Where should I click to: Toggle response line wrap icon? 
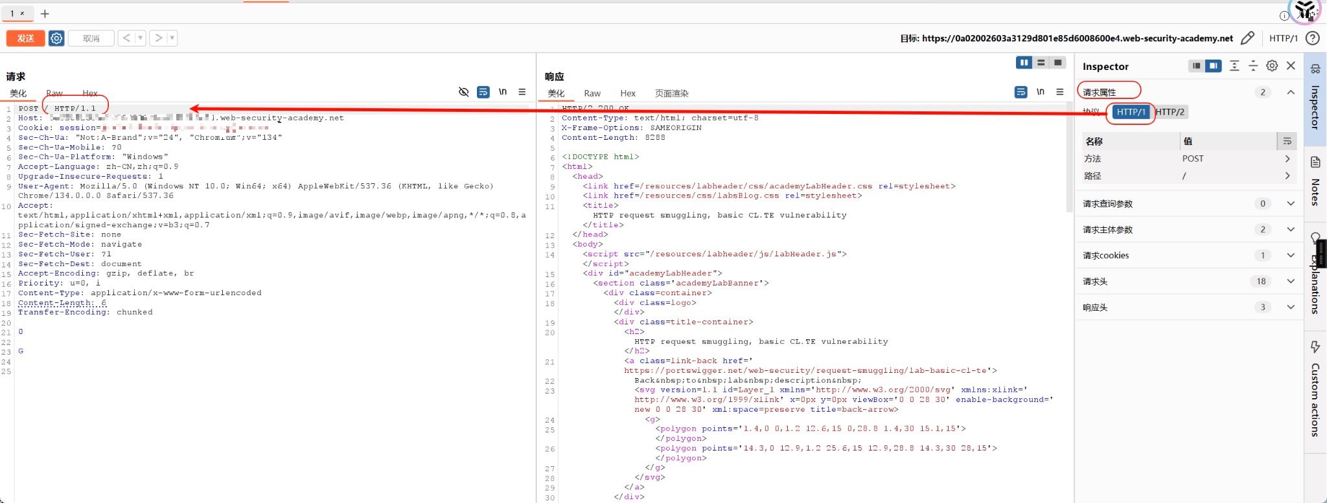[x=1021, y=92]
